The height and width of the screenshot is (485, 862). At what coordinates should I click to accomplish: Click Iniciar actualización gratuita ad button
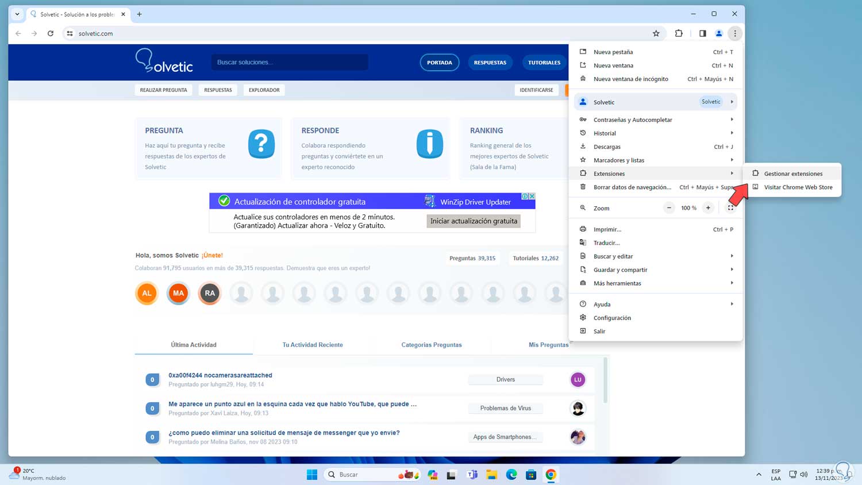pyautogui.click(x=474, y=221)
